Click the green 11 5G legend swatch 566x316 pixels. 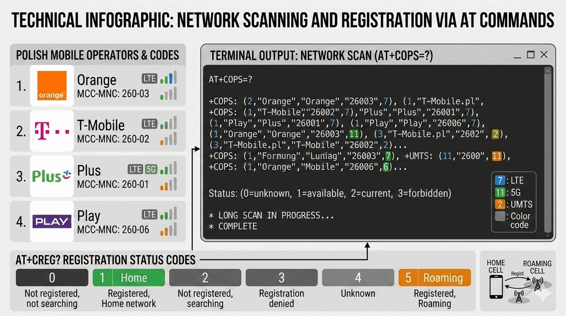(500, 192)
